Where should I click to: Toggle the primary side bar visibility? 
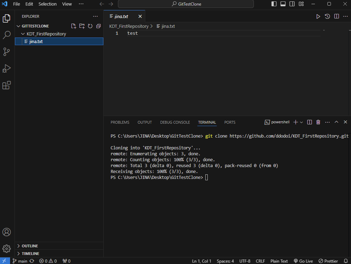click(x=274, y=4)
